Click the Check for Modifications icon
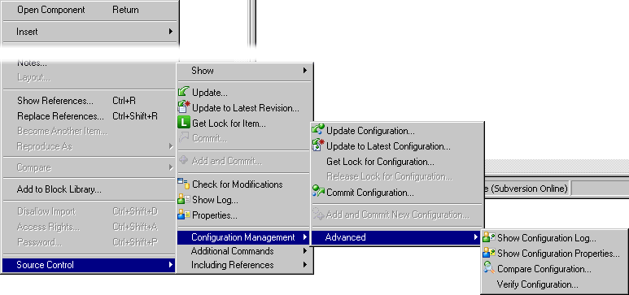The image size is (629, 295). point(184,184)
